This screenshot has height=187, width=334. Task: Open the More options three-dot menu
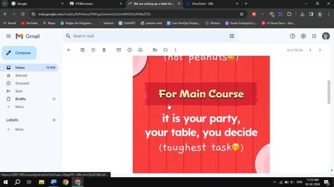click(x=175, y=50)
